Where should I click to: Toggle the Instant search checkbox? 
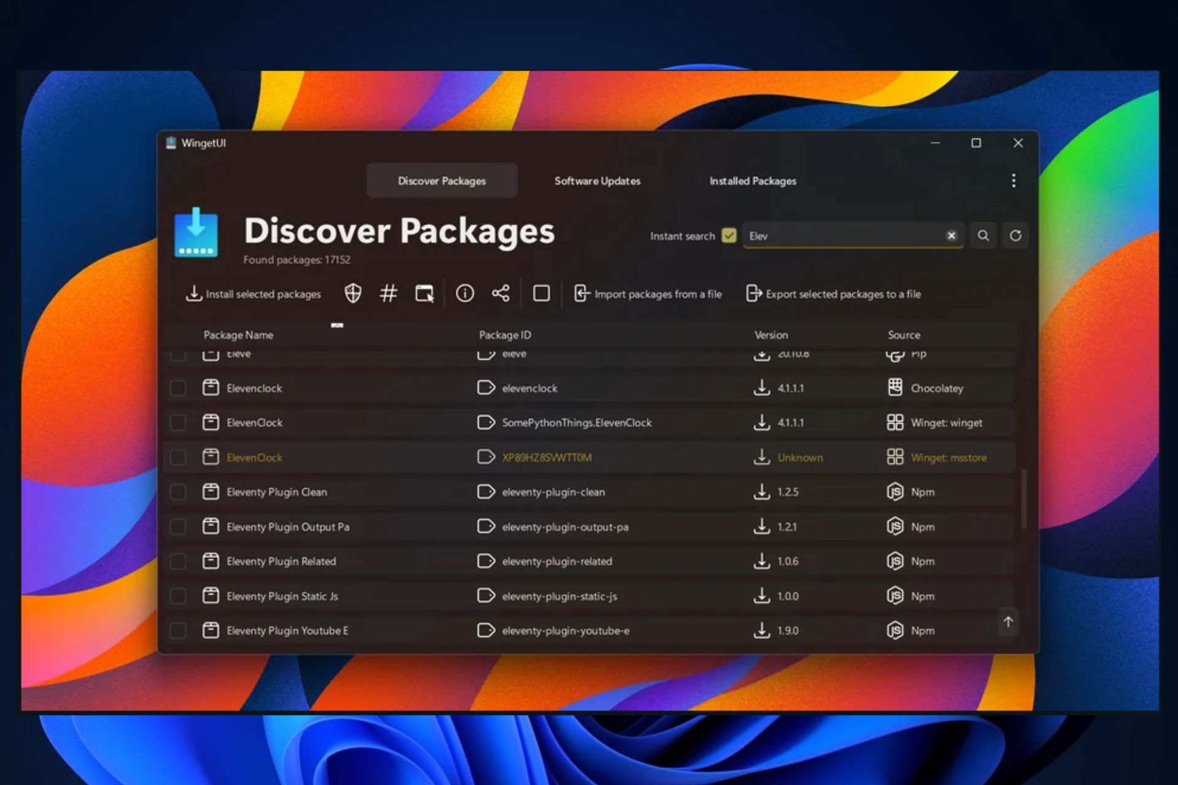[x=729, y=235]
